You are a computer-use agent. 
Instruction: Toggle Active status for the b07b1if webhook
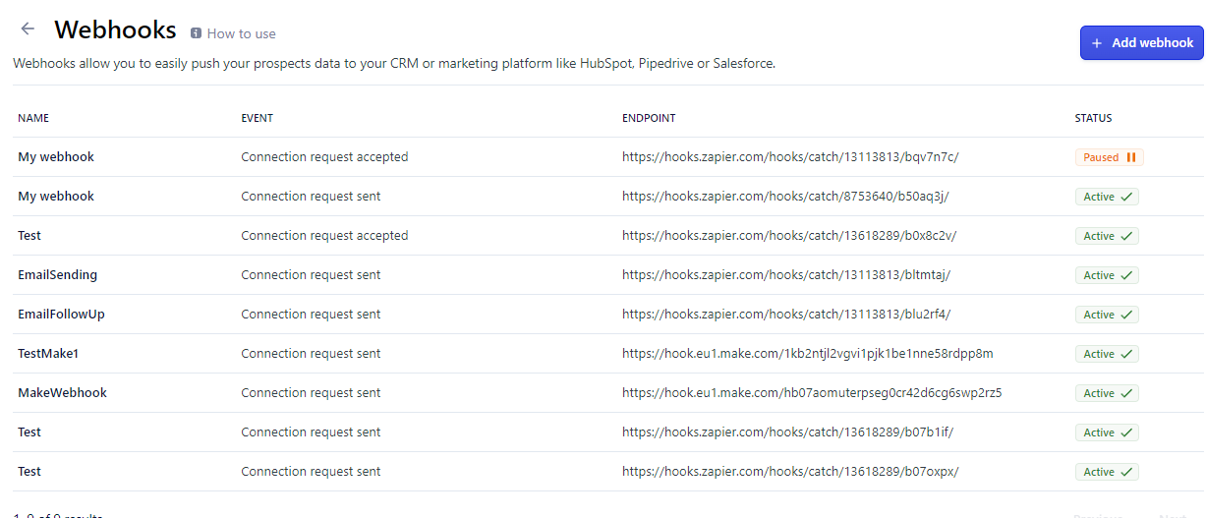point(1107,432)
